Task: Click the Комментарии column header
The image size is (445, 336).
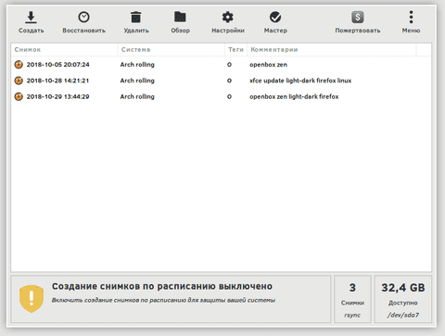Action: point(332,50)
